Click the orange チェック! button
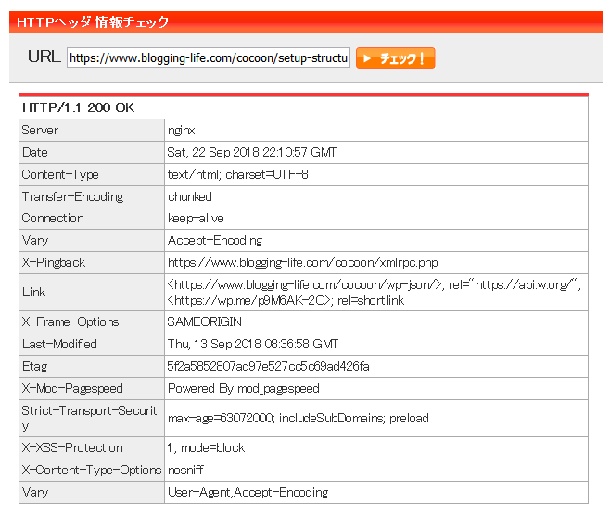Screen dimensions: 610x528 pos(395,58)
